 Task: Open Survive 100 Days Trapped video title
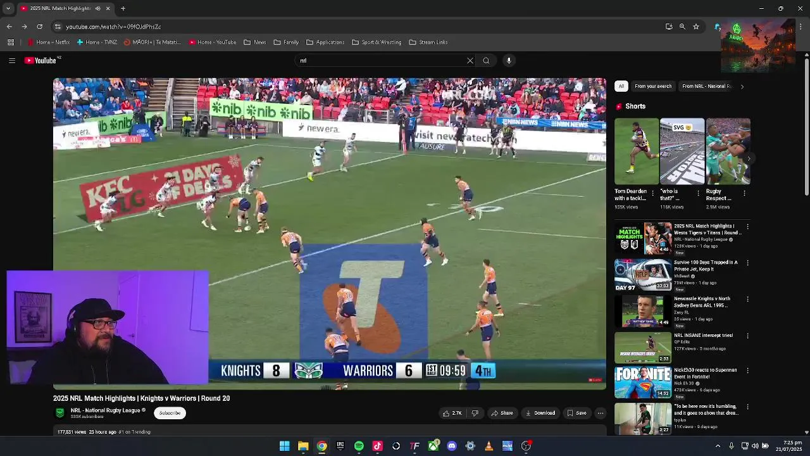pos(706,265)
